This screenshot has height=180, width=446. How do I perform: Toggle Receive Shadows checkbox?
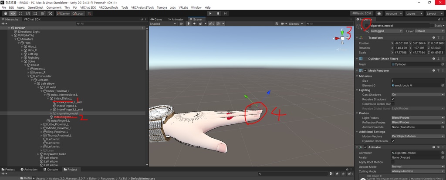(393, 100)
